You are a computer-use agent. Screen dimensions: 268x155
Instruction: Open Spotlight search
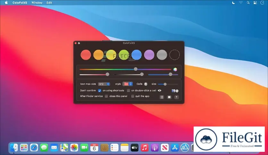[248, 3]
